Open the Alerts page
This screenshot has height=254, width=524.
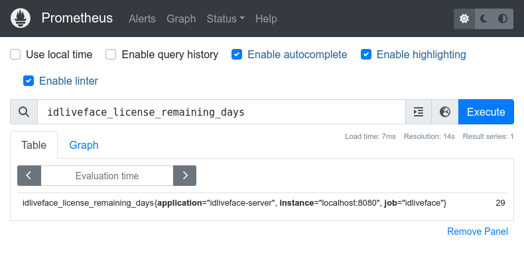[142, 19]
